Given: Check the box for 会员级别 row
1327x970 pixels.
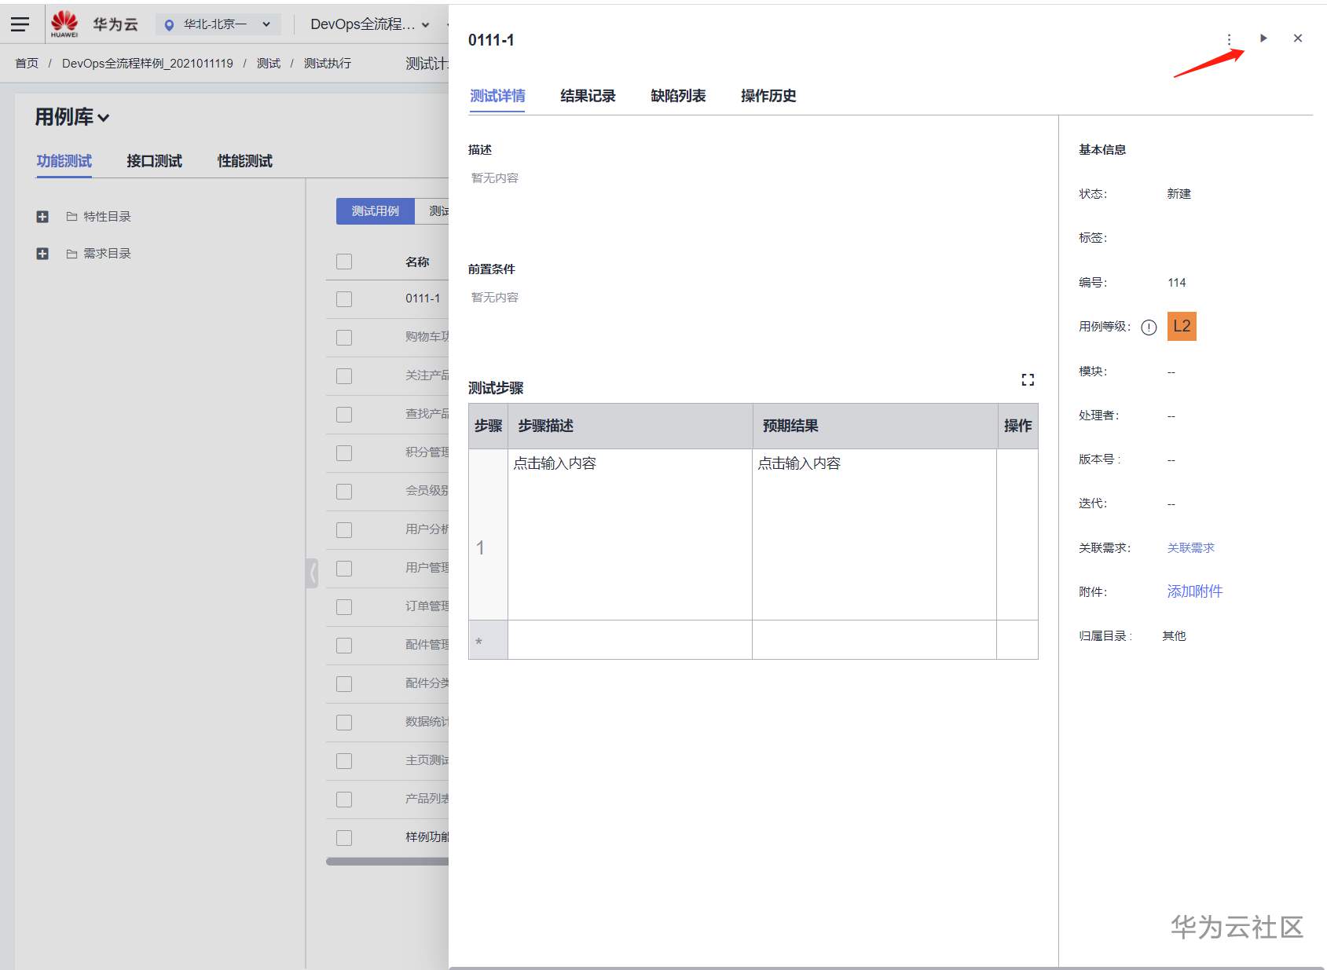Looking at the screenshot, I should tap(344, 492).
